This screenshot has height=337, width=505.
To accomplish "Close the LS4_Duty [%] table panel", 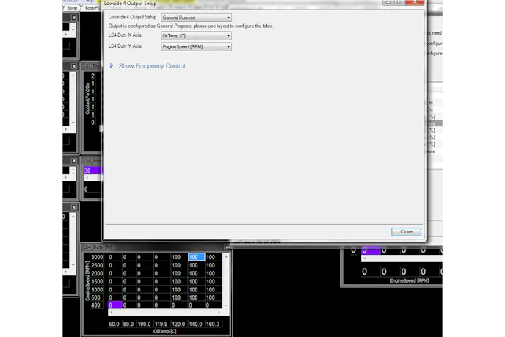I will pyautogui.click(x=228, y=247).
